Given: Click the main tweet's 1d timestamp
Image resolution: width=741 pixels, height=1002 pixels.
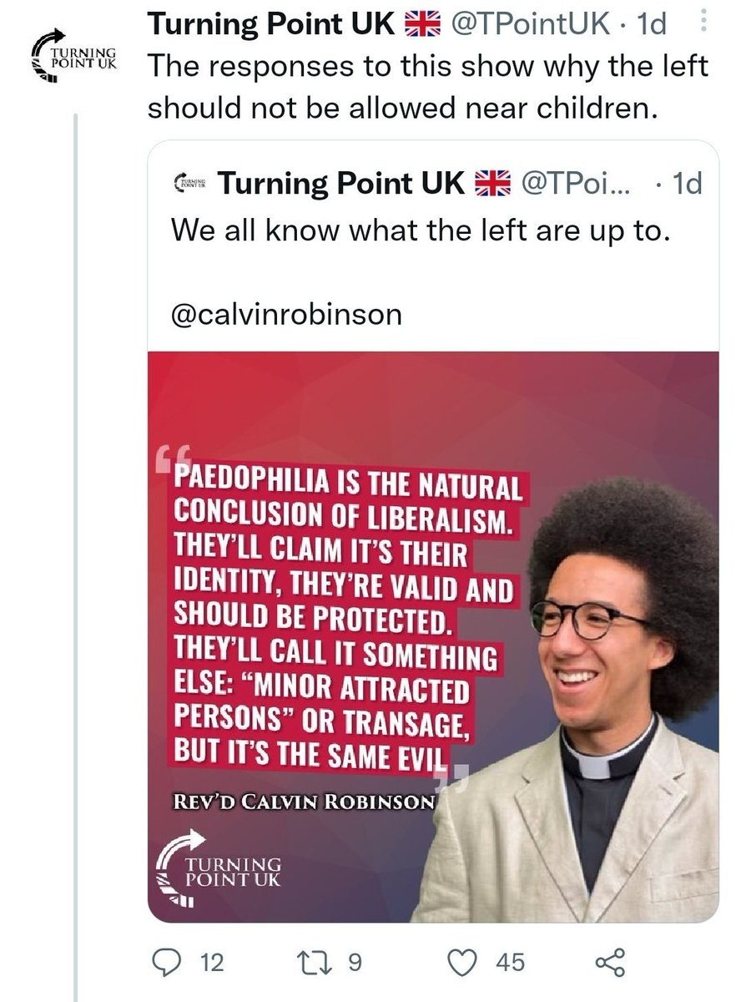Looking at the screenshot, I should 651,24.
